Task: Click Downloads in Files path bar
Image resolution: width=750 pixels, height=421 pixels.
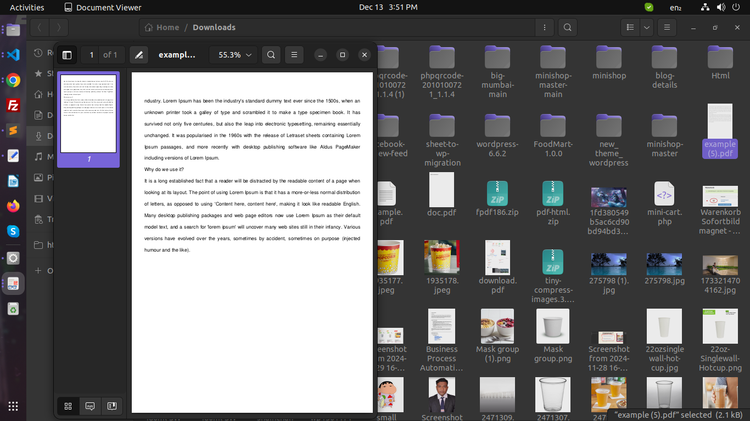Action: (x=214, y=27)
